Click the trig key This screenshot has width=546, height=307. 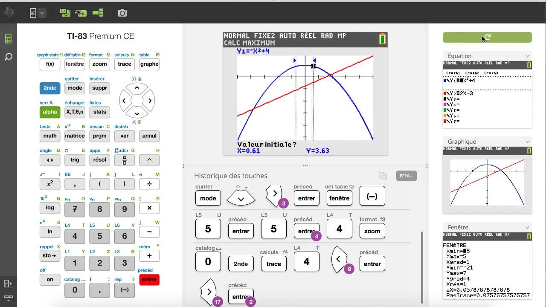click(x=75, y=160)
